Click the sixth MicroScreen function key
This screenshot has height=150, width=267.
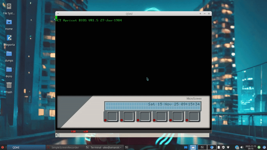pos(194,116)
